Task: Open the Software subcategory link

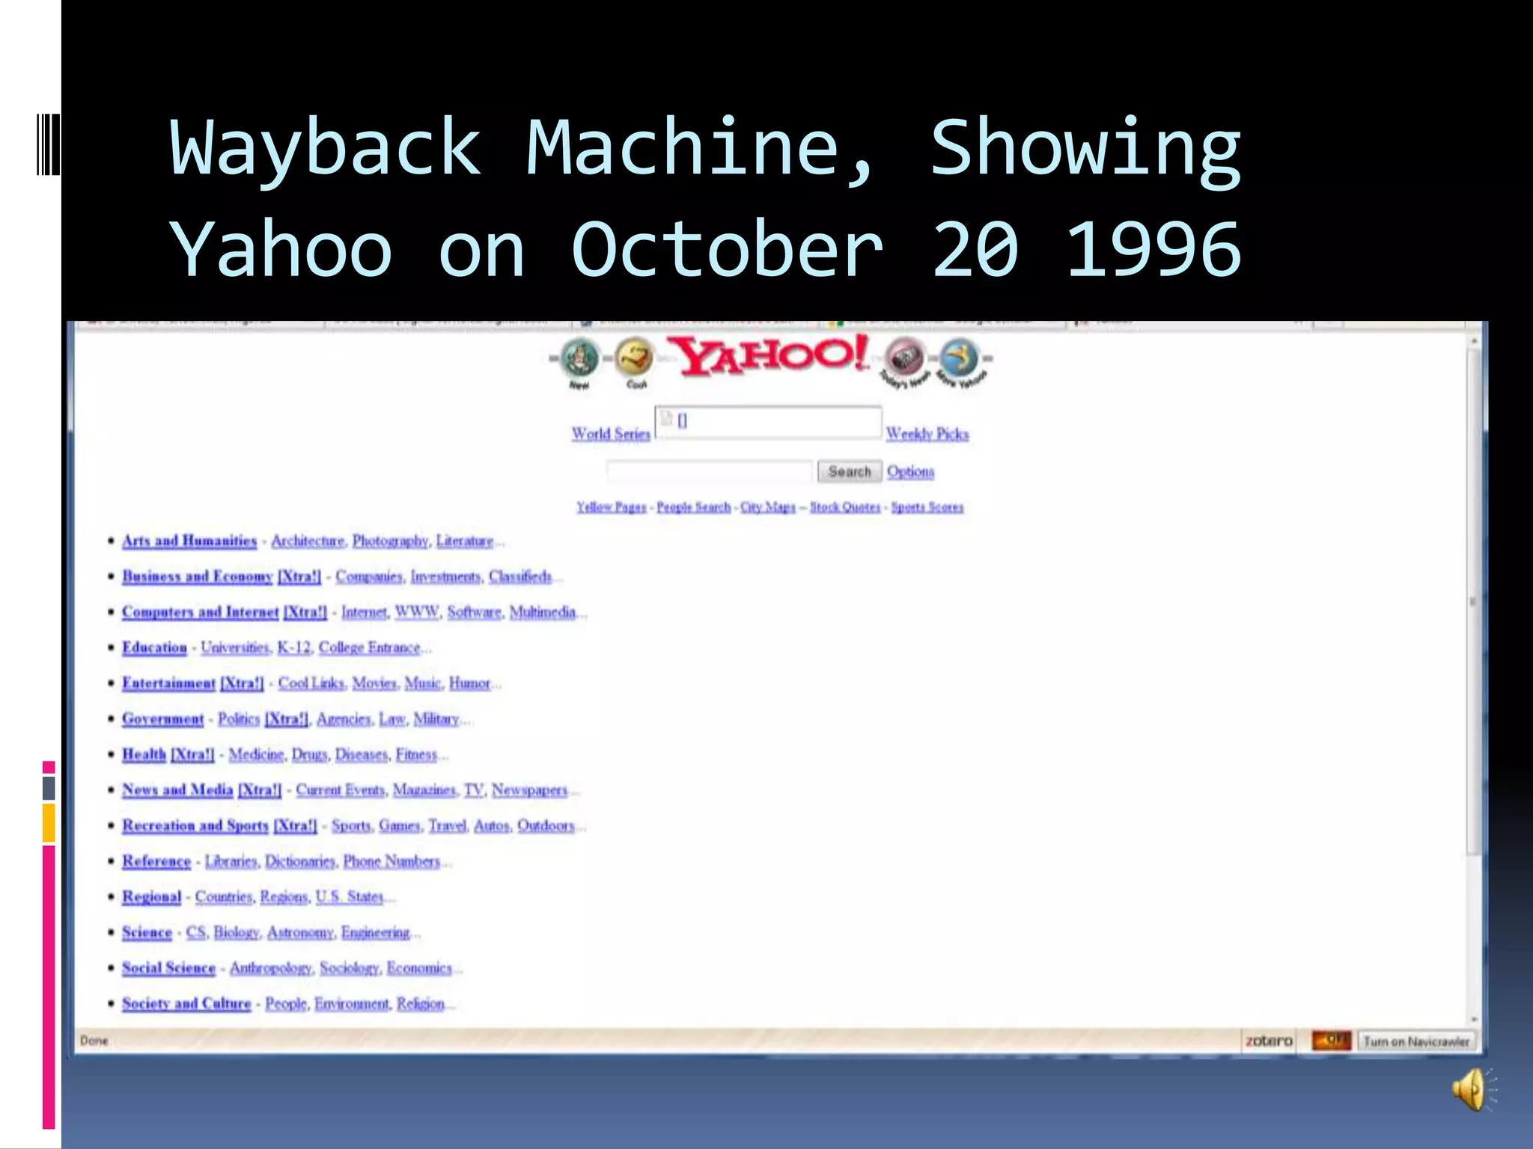Action: [x=475, y=611]
